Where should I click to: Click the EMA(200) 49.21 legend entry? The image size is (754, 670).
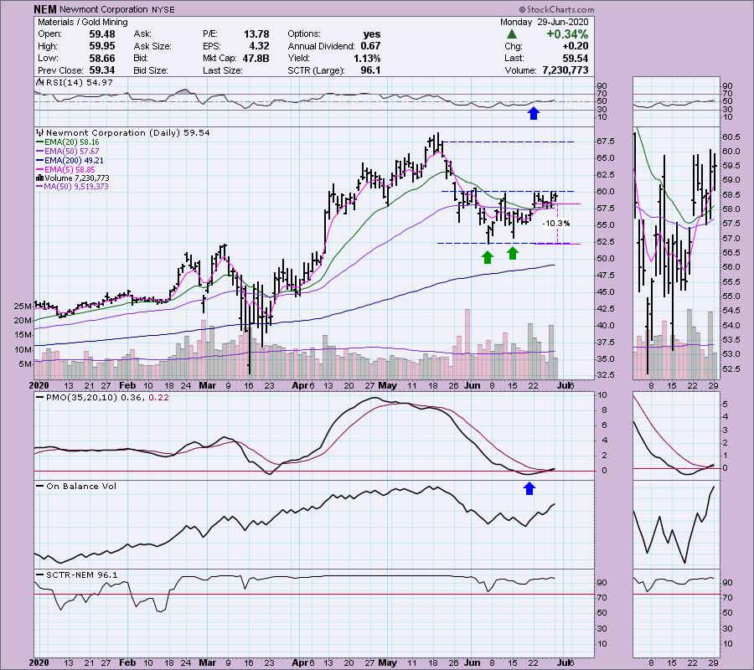click(x=74, y=161)
